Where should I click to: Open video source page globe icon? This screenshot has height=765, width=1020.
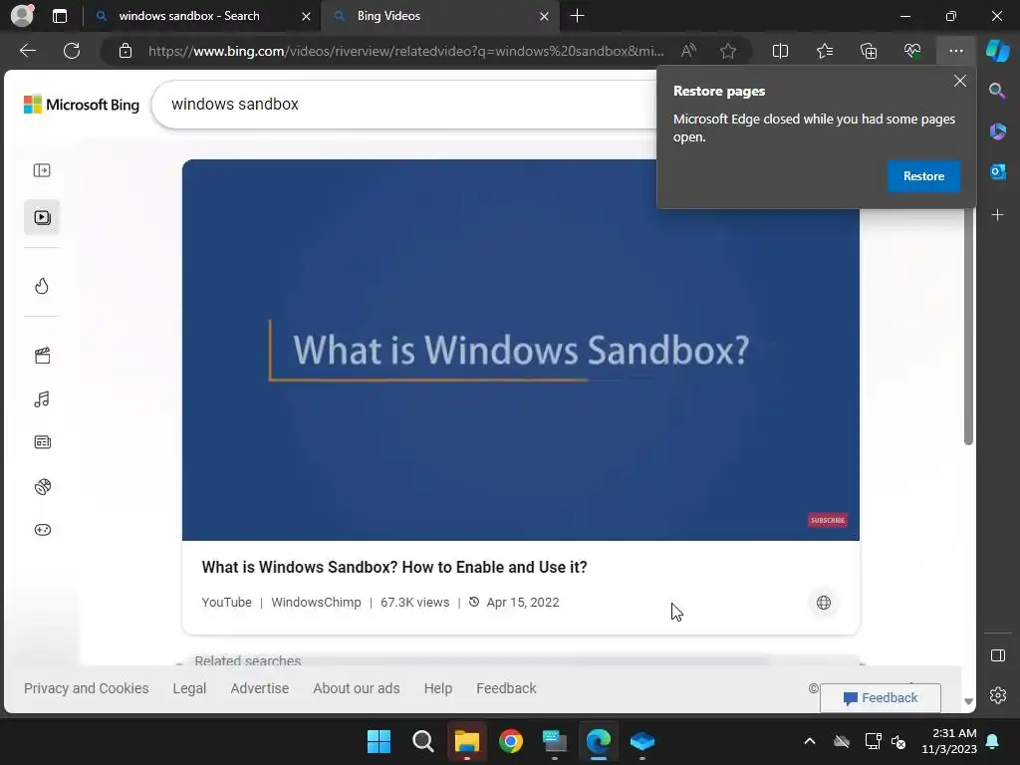824,603
